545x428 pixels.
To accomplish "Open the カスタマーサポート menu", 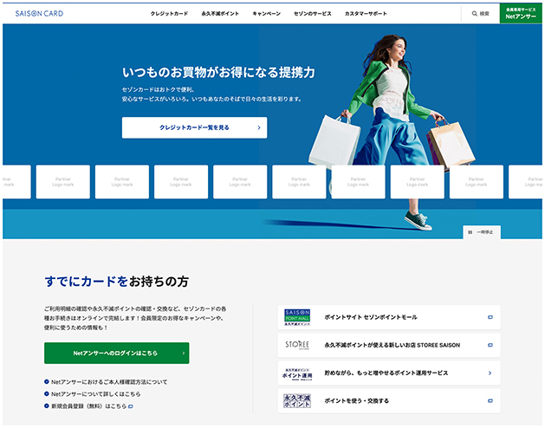I will pos(366,14).
